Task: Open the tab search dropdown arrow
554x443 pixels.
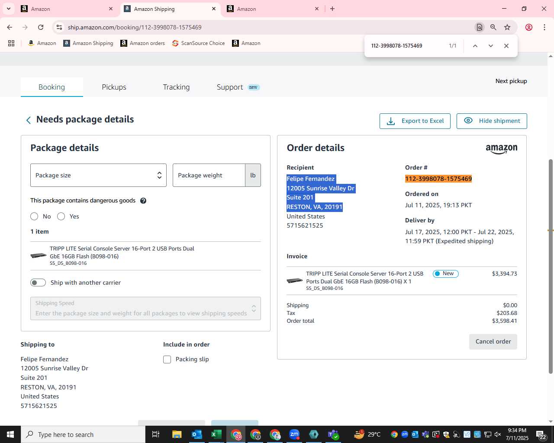Action: 8,9
